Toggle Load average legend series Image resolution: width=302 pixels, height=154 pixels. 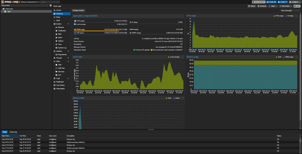point(173,57)
